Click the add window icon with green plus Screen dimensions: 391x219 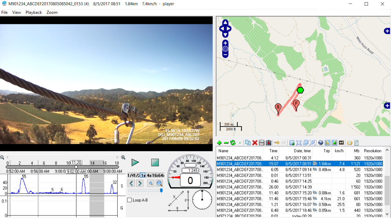(x=292, y=143)
